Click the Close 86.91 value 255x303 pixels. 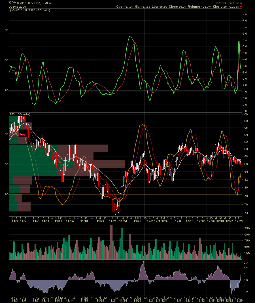point(177,7)
